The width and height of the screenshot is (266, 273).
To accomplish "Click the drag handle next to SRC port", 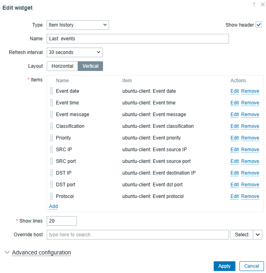I will tap(52, 161).
